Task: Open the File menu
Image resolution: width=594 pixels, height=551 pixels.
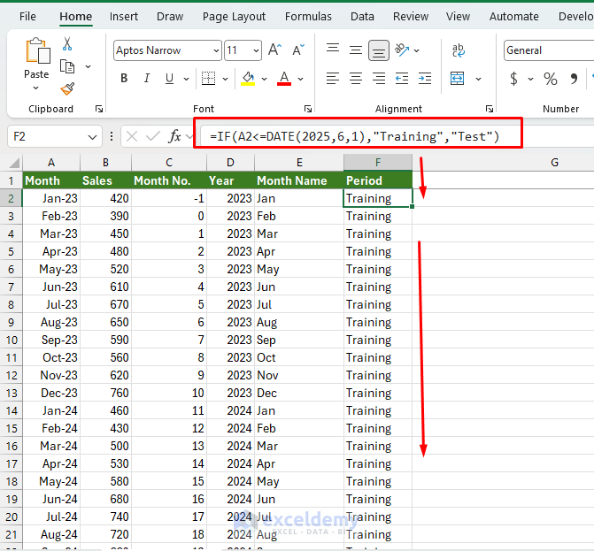Action: (27, 17)
